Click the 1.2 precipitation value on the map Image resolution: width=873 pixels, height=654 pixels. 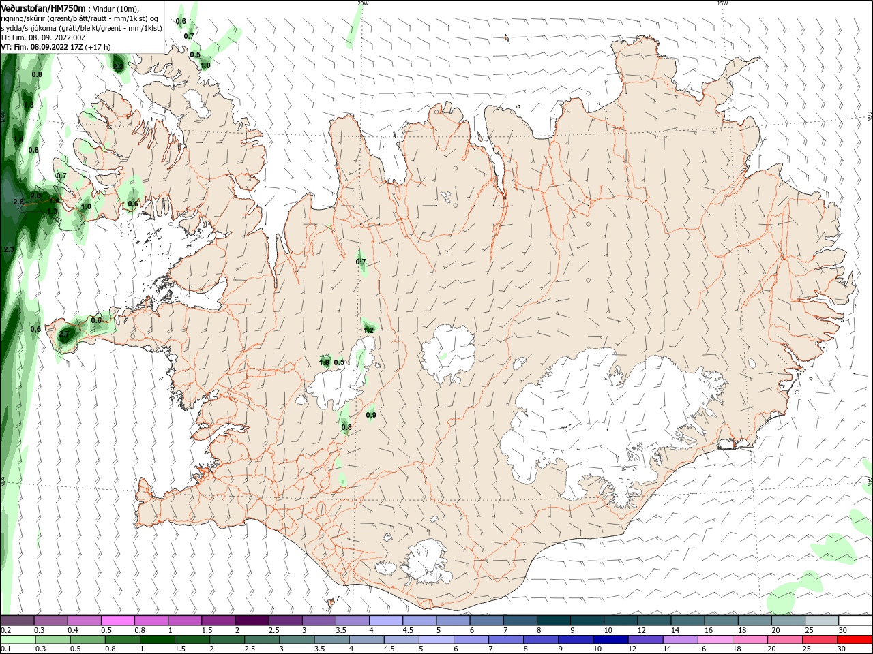tap(368, 330)
